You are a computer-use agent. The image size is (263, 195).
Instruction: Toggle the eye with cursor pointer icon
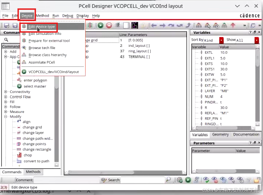(x=232, y=180)
